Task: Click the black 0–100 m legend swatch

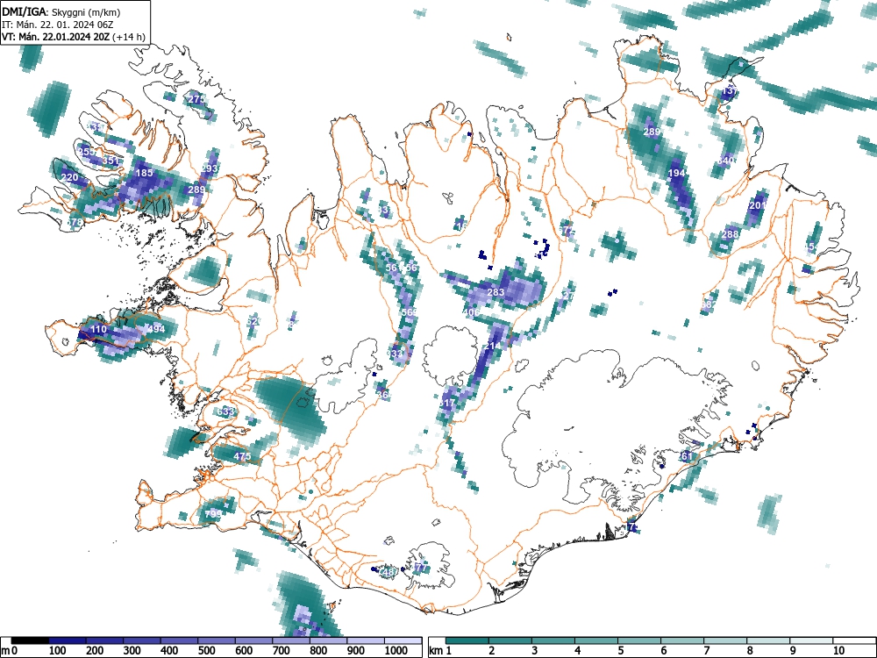Action: pos(30,640)
